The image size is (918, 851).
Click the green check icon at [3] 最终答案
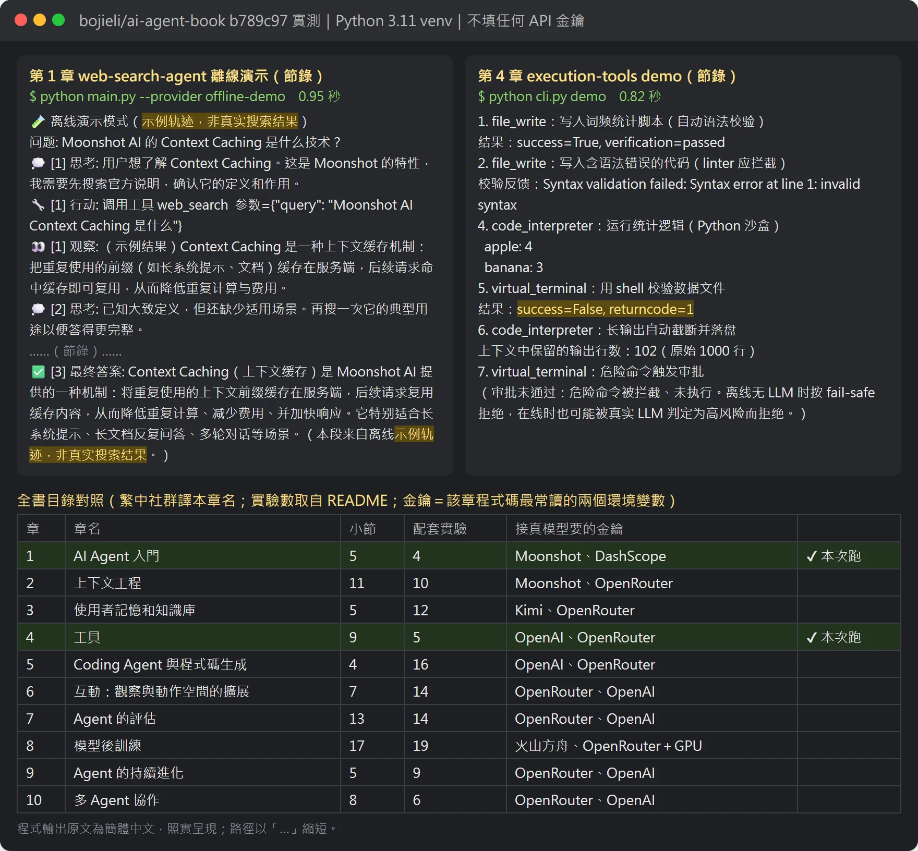[38, 372]
